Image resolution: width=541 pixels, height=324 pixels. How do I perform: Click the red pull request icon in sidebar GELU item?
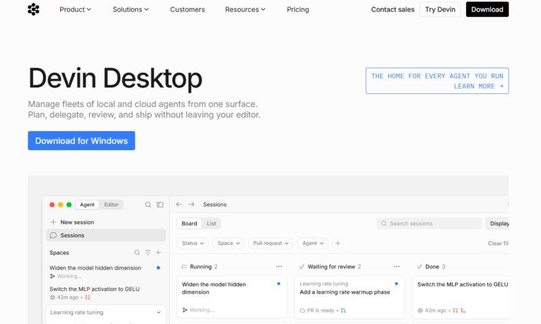(x=88, y=298)
